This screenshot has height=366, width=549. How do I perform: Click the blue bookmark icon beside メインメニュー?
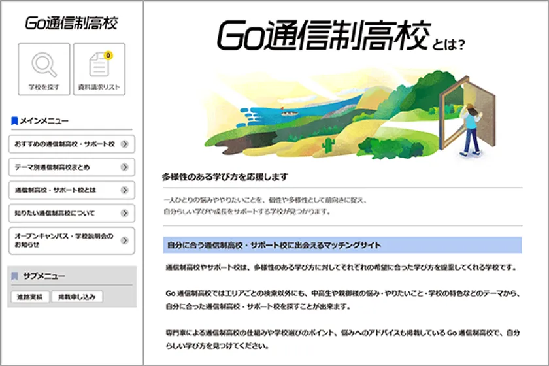[x=14, y=121]
